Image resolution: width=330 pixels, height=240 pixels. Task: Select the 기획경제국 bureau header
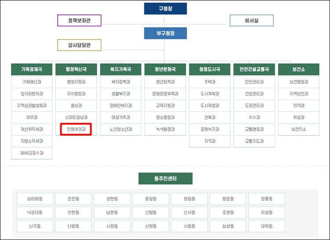point(32,69)
